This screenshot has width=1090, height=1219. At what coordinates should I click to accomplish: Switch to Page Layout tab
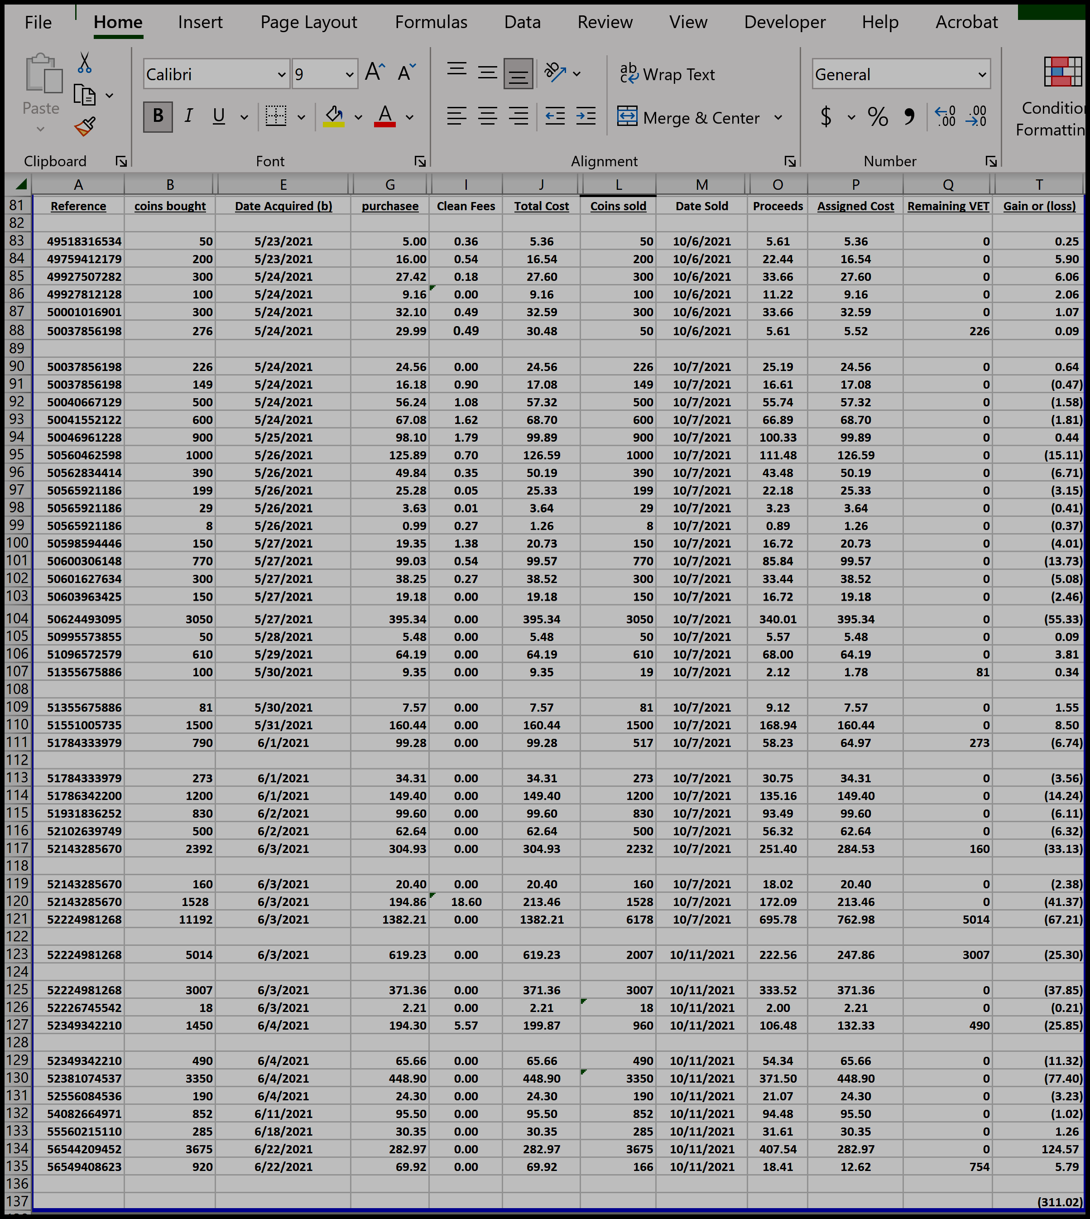[x=308, y=22]
